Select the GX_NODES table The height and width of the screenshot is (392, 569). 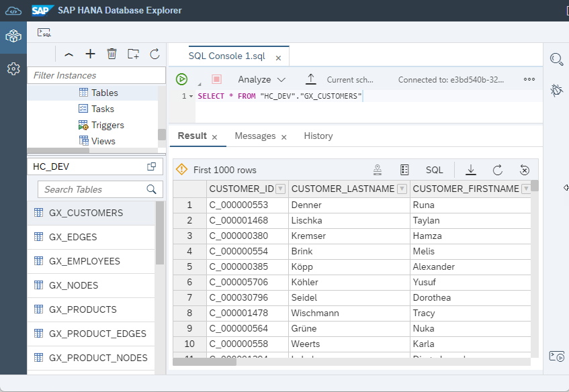point(91,285)
